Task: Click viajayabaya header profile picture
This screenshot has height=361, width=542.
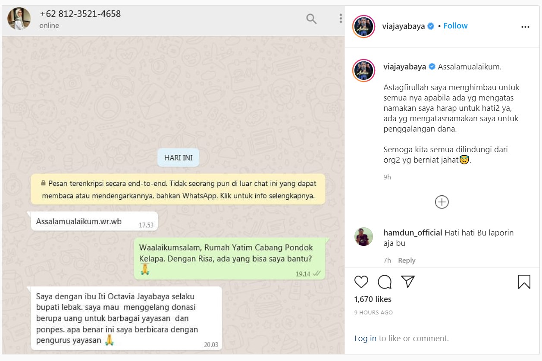Action: pos(363,26)
